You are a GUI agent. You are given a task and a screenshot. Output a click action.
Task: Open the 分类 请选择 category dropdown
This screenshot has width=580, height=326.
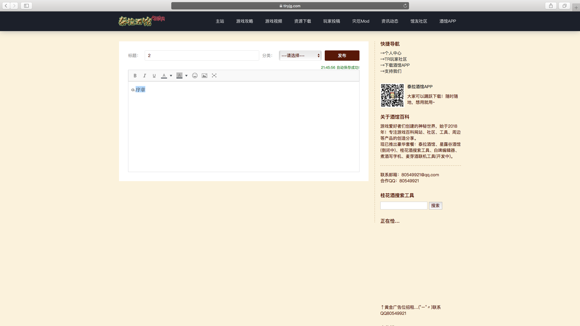coord(300,56)
